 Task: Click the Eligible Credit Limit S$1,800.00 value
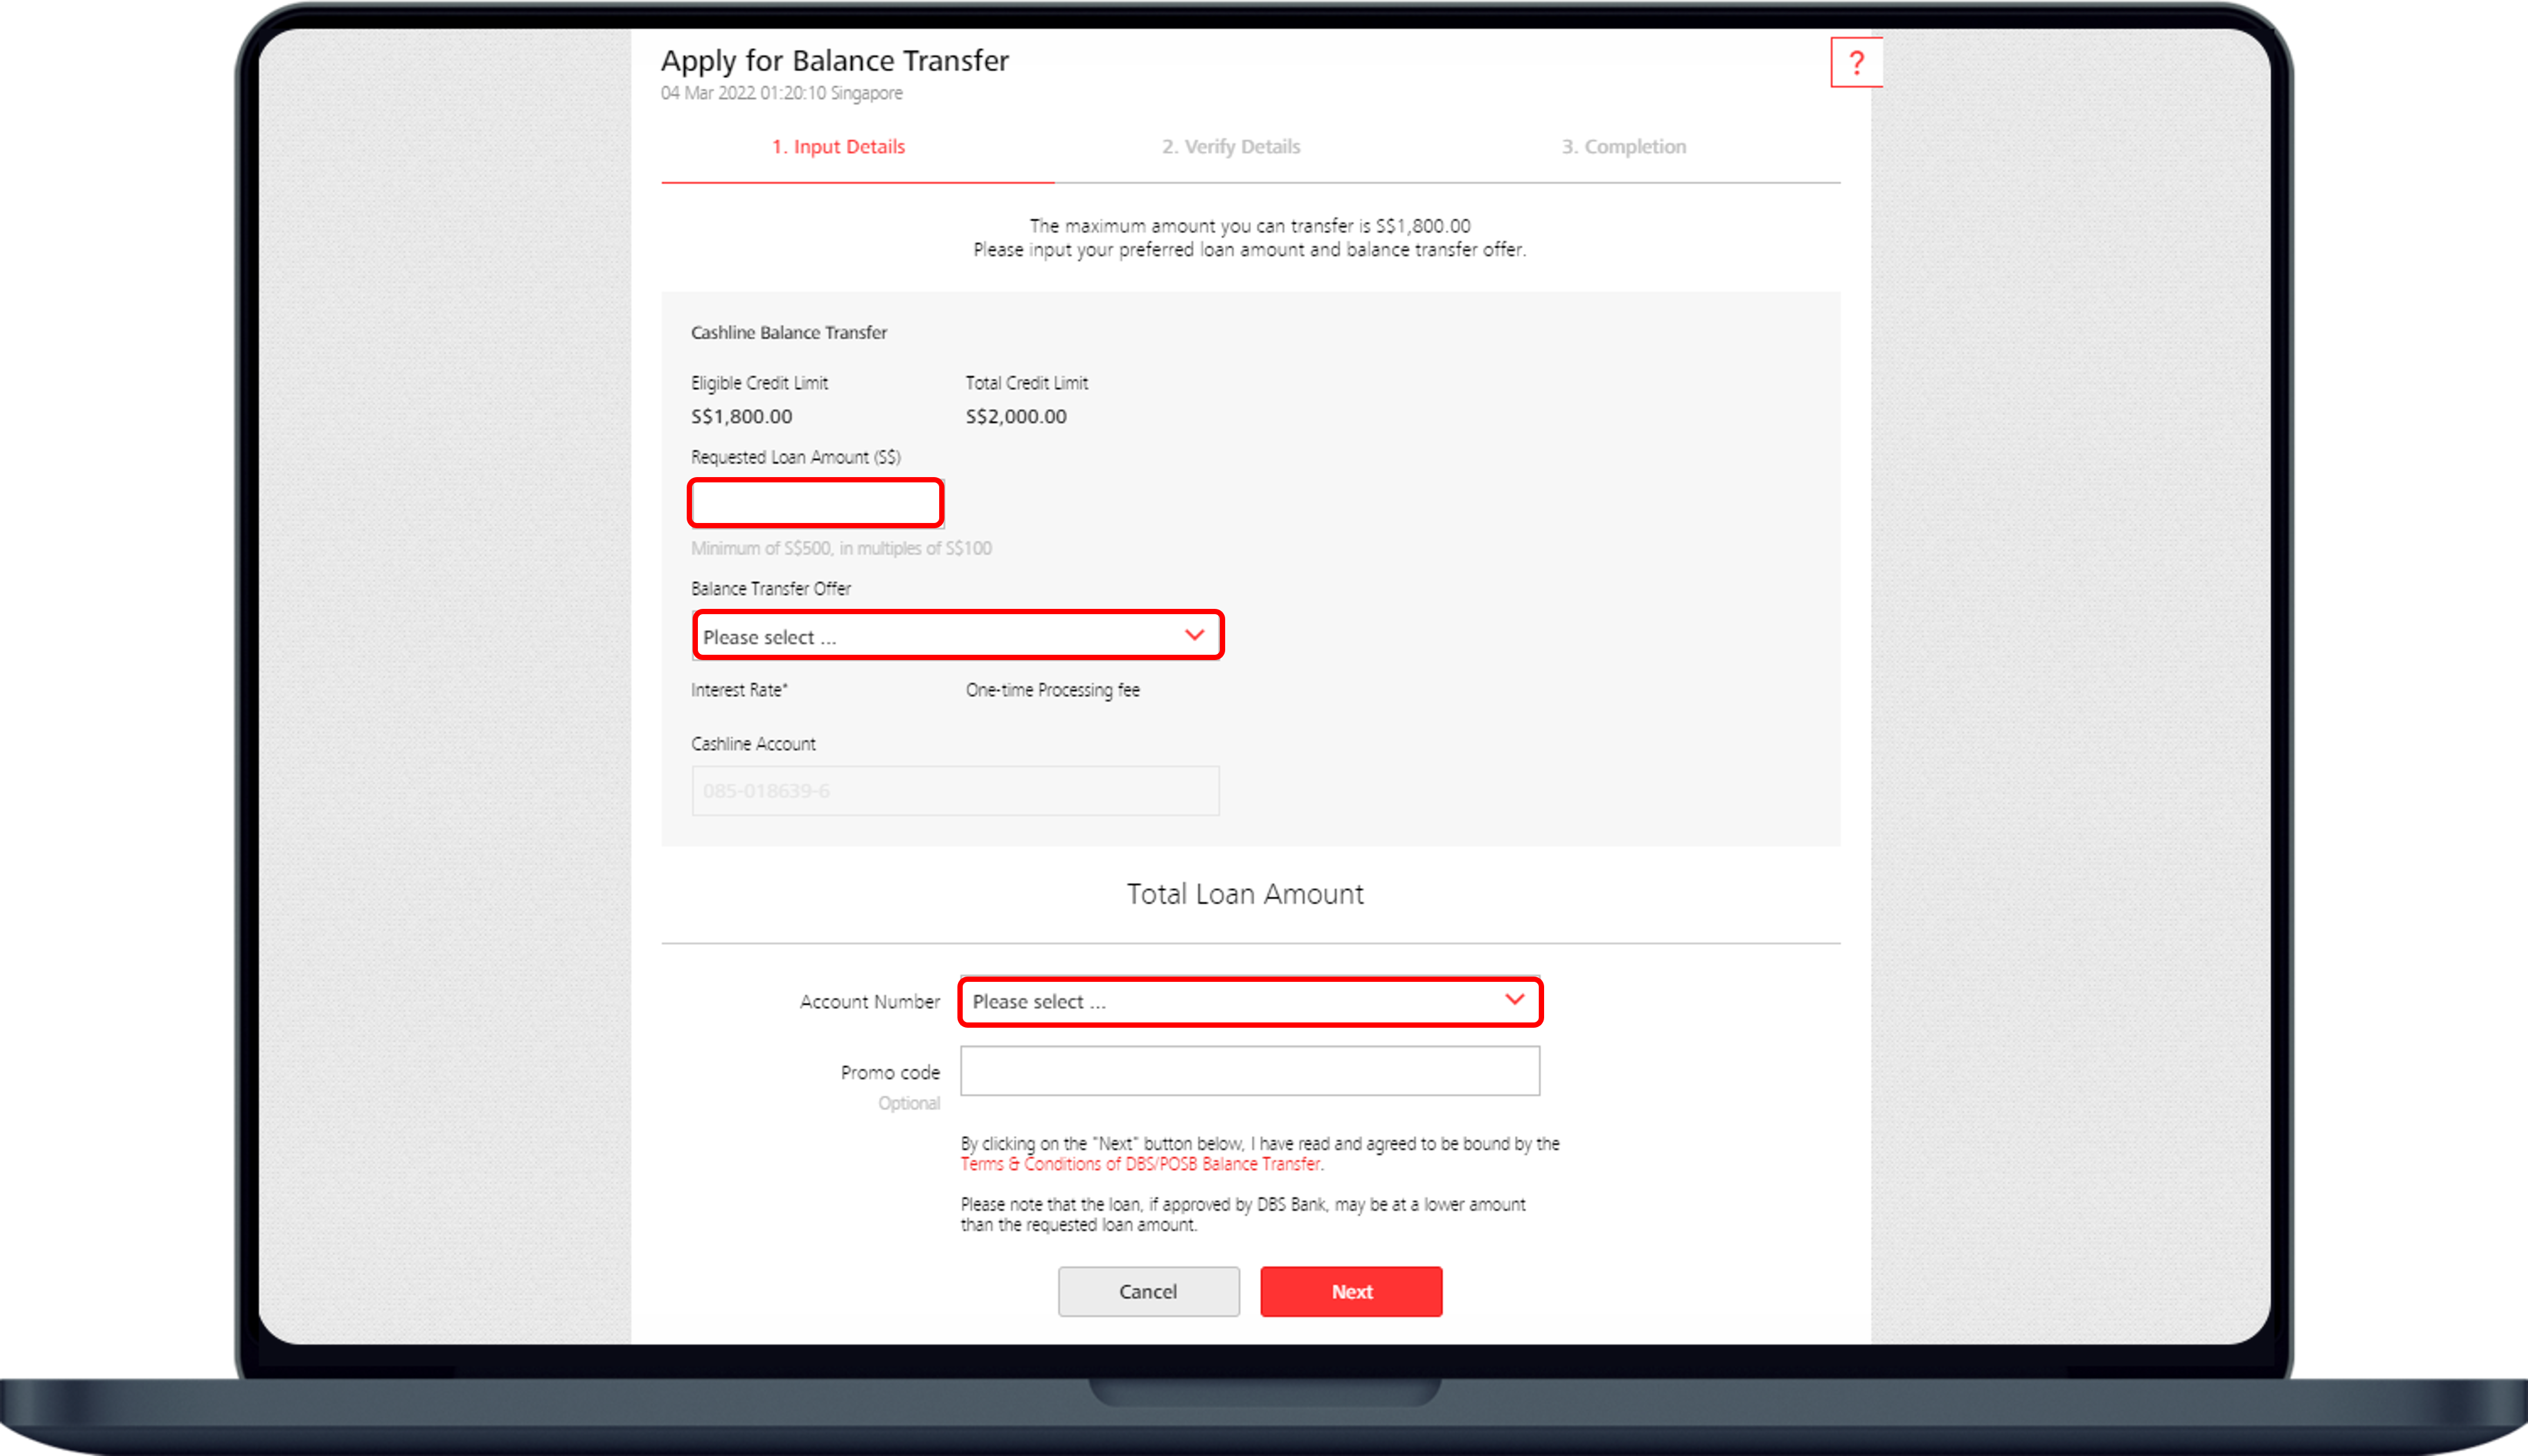[x=741, y=416]
